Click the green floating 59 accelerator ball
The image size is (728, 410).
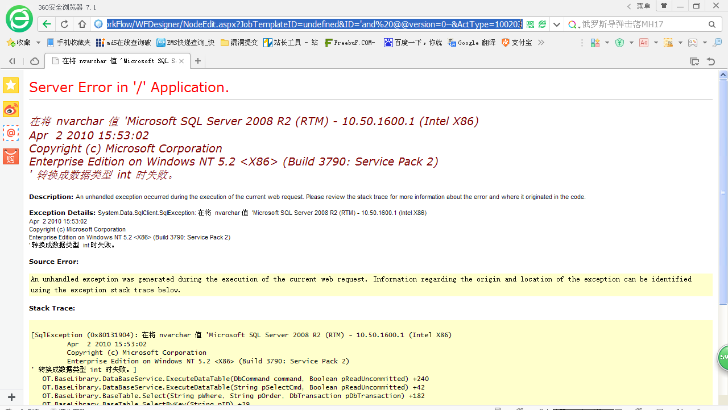(723, 357)
